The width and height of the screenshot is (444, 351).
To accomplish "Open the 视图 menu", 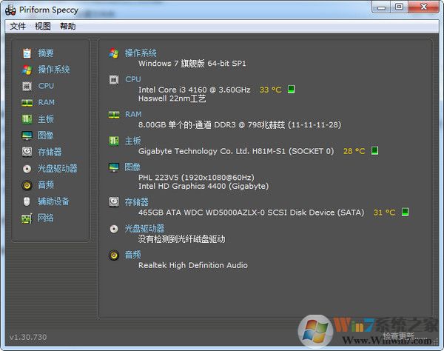I will point(43,26).
